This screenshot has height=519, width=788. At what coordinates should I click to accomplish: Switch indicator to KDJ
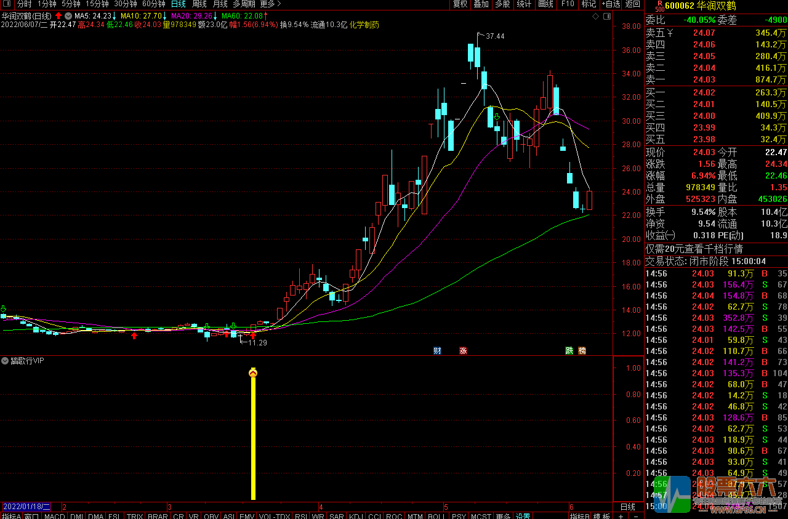click(x=356, y=516)
